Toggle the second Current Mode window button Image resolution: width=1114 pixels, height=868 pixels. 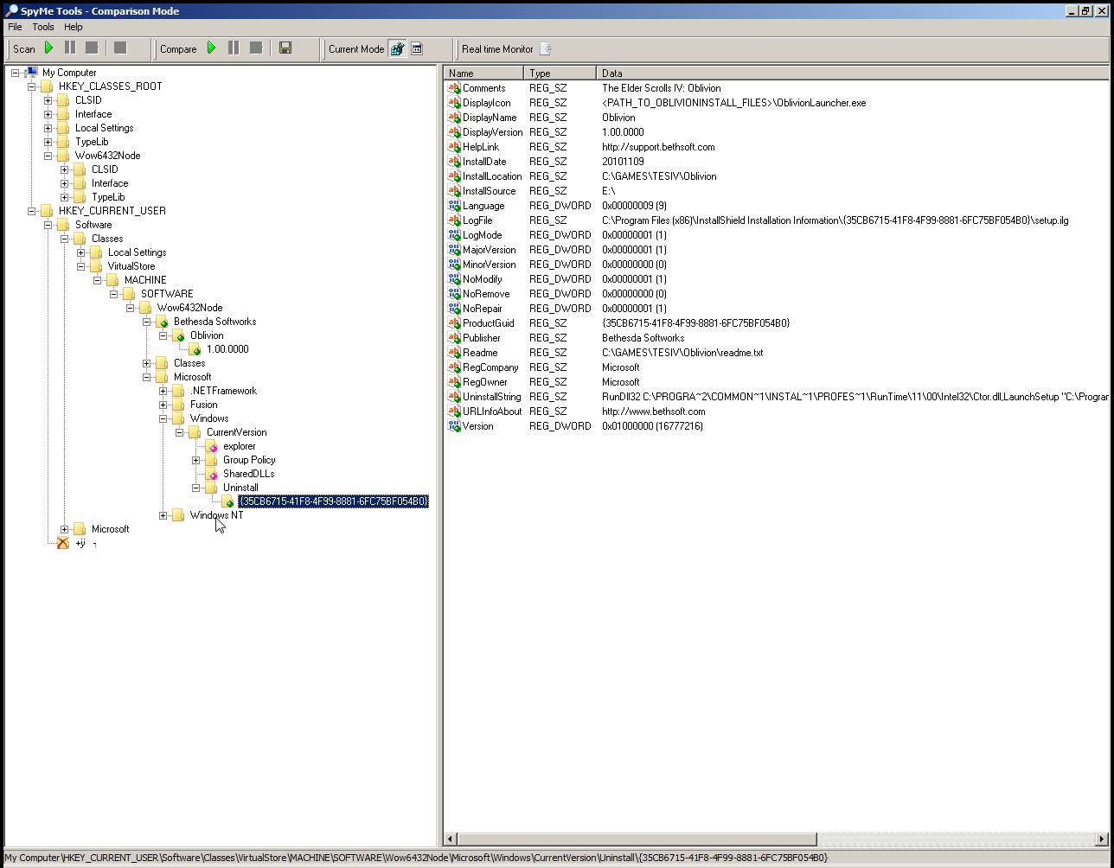point(417,49)
